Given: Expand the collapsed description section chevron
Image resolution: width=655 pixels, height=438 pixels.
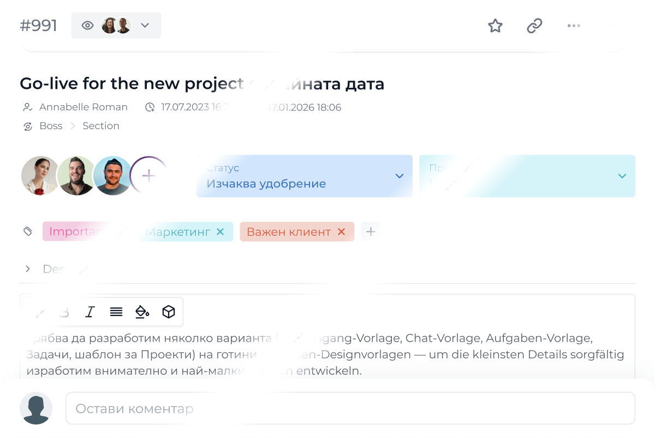Looking at the screenshot, I should [28, 269].
